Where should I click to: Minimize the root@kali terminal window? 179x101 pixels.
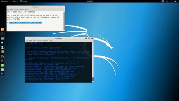click(86, 38)
